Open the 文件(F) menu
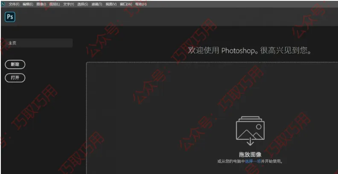Viewport: 338px width, 174px height. tap(14, 4)
